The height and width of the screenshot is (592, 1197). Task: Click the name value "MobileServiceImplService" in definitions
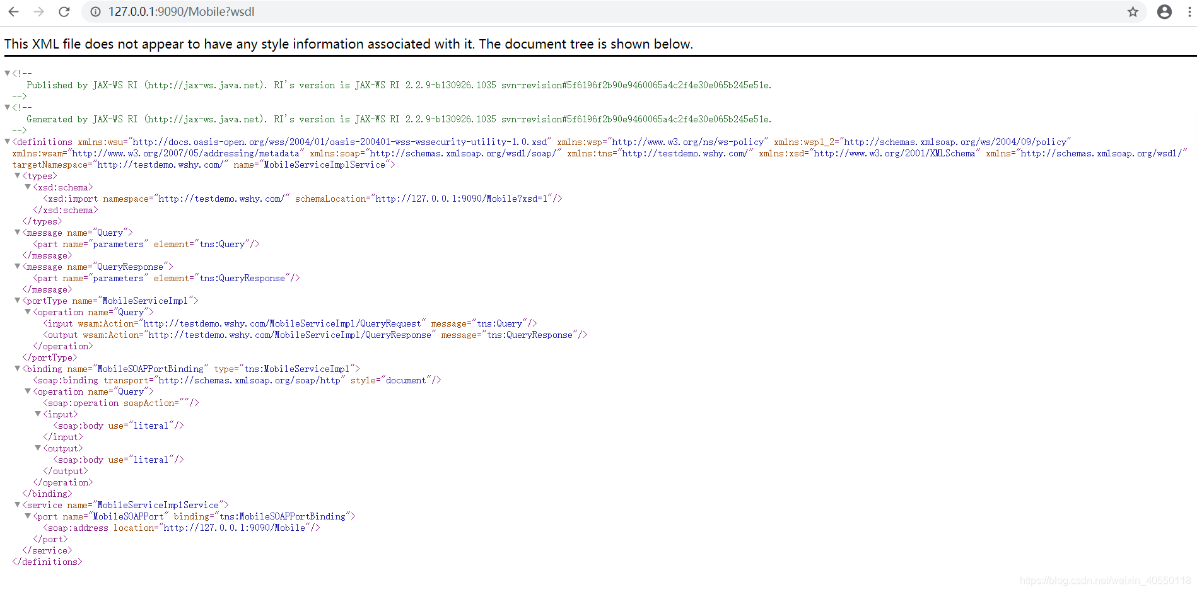[324, 165]
